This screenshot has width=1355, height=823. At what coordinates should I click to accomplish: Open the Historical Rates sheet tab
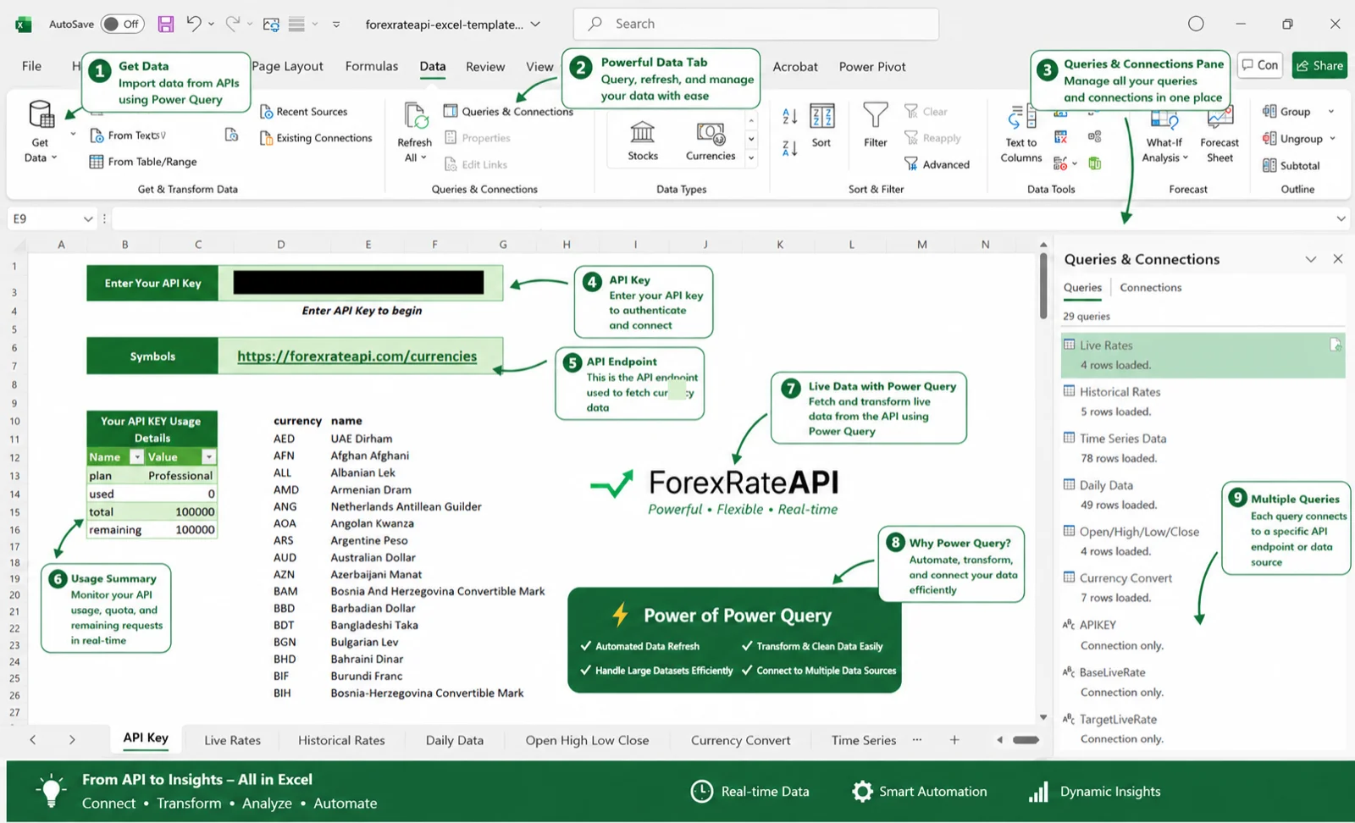coord(341,740)
